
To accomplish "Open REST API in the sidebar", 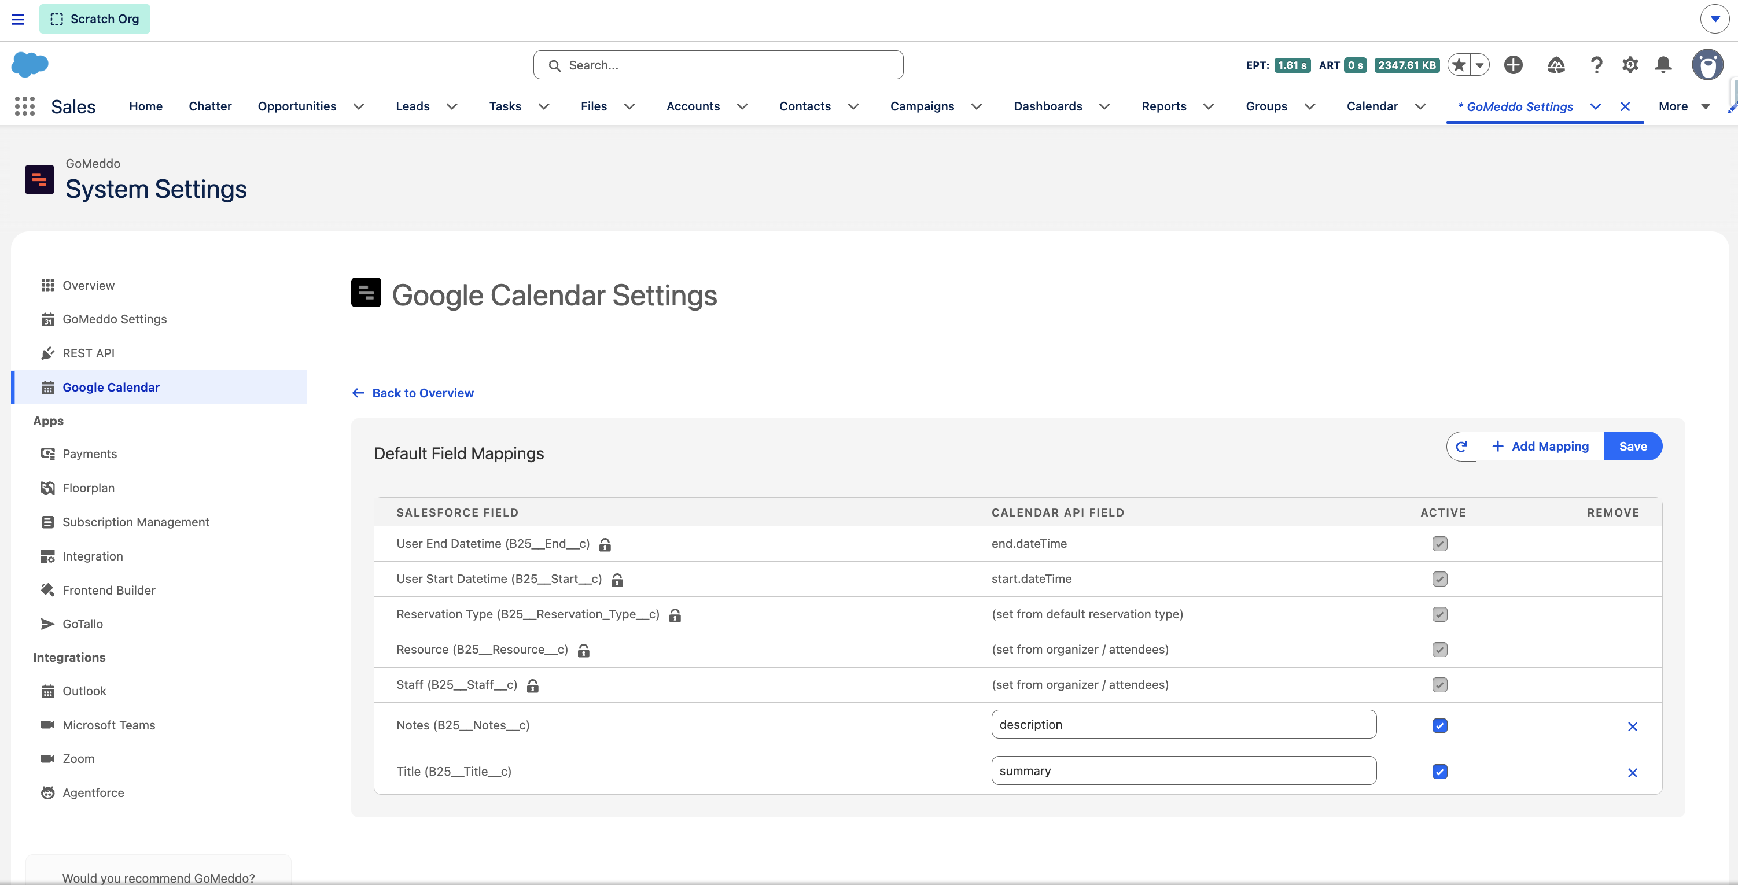I will (x=89, y=353).
